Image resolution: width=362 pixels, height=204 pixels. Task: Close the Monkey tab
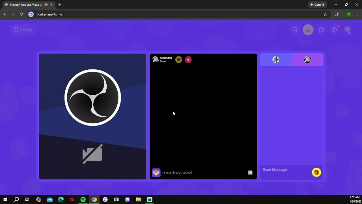[x=52, y=5]
